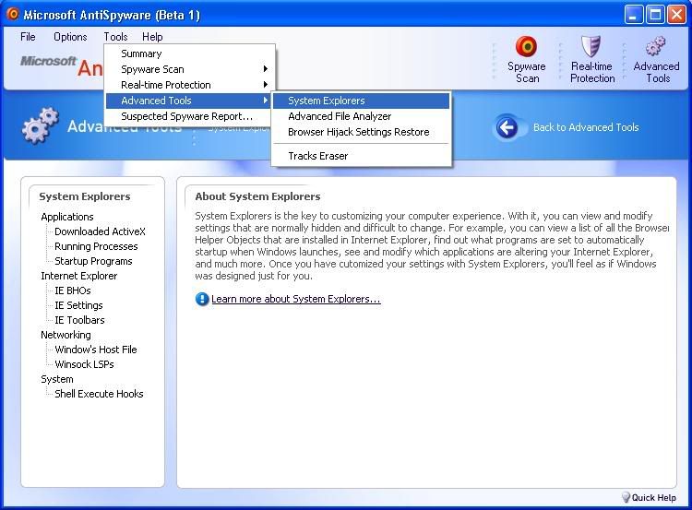Select Suspected Spyware Report menu entry

pyautogui.click(x=189, y=116)
